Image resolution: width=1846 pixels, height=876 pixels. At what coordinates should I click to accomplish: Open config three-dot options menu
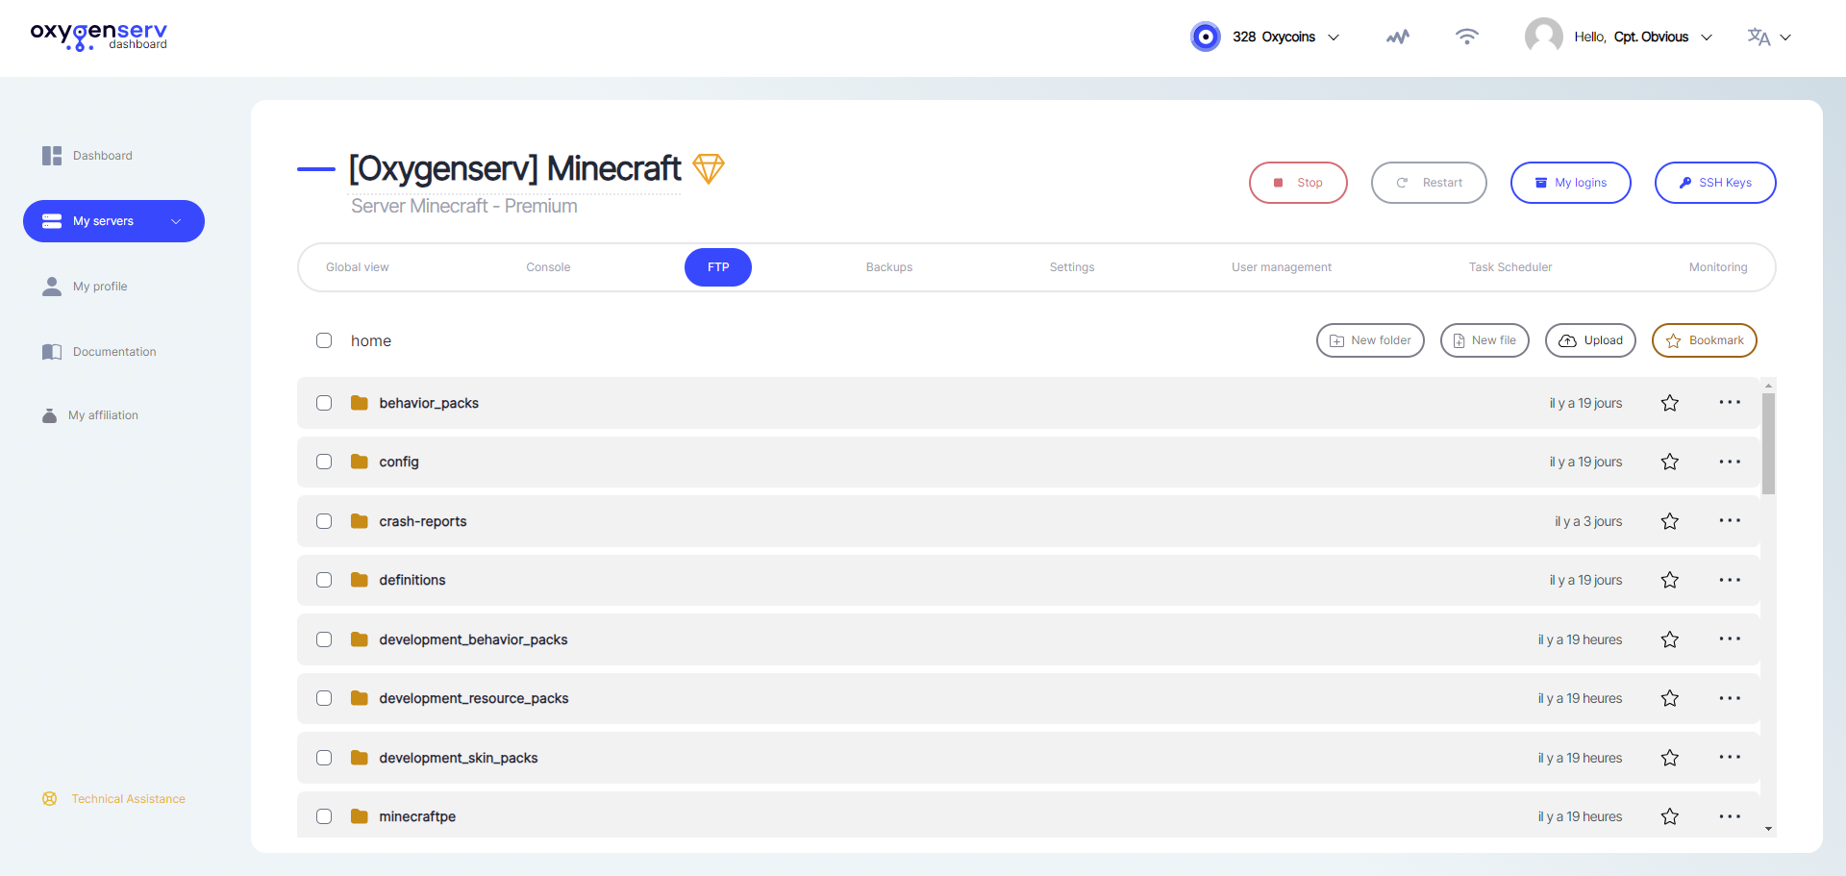[x=1730, y=462]
